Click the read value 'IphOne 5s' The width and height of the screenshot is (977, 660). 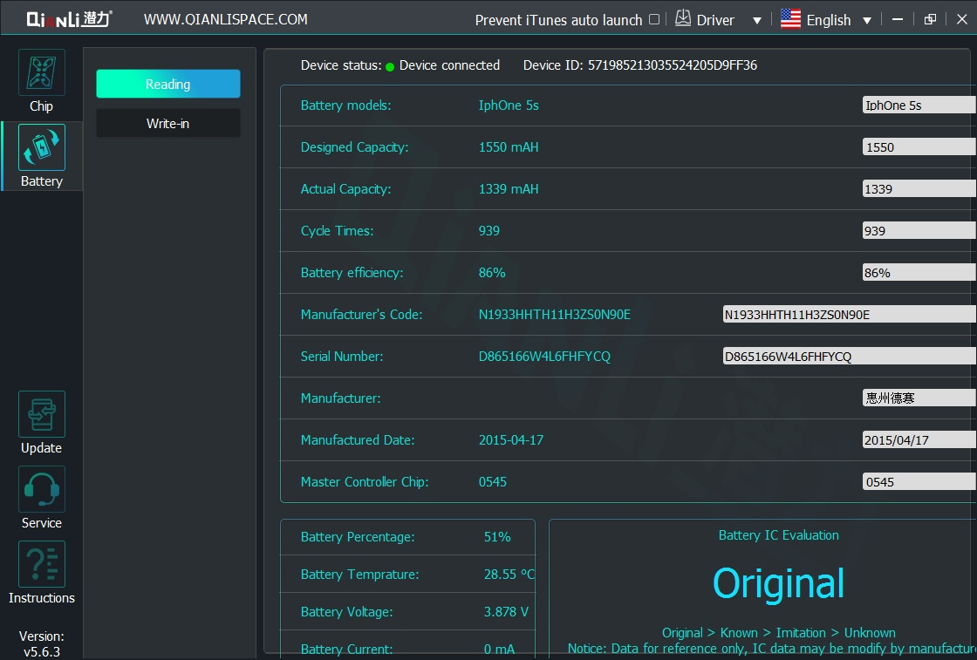coord(509,105)
